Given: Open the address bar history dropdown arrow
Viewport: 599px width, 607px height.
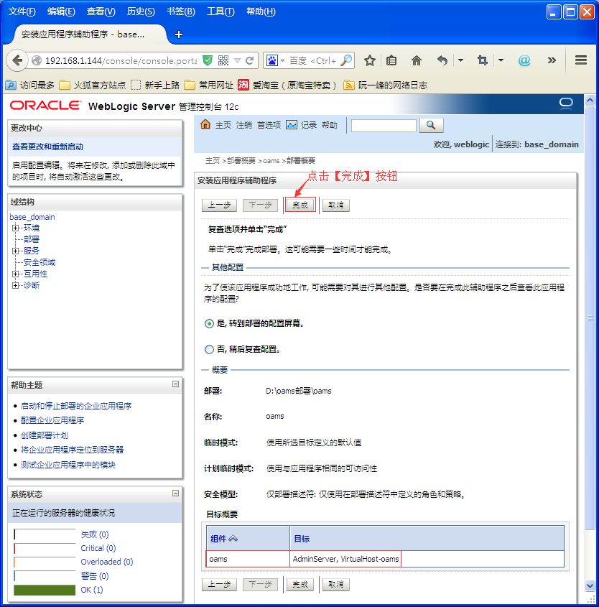Looking at the screenshot, I should click(x=237, y=61).
